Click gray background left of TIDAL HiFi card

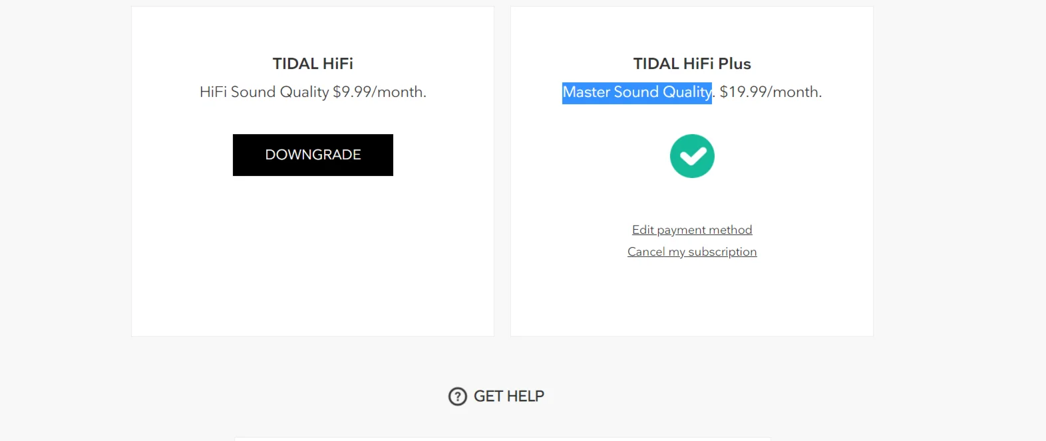(x=65, y=171)
